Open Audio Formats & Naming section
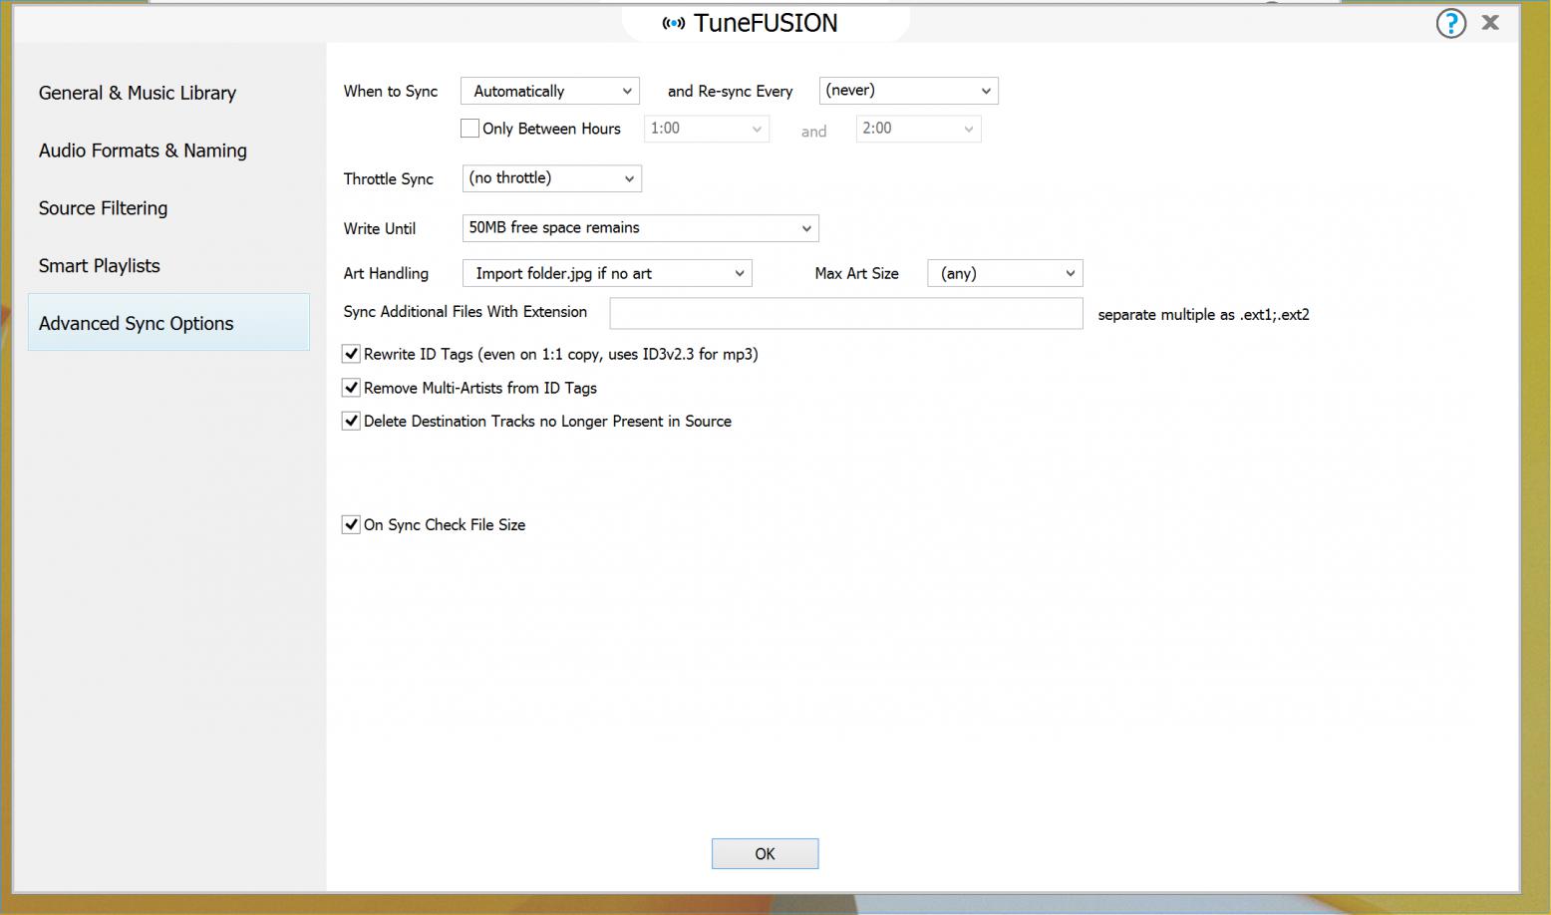The height and width of the screenshot is (915, 1551). click(143, 151)
